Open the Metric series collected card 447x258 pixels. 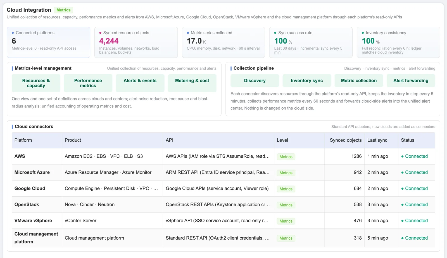(223, 42)
